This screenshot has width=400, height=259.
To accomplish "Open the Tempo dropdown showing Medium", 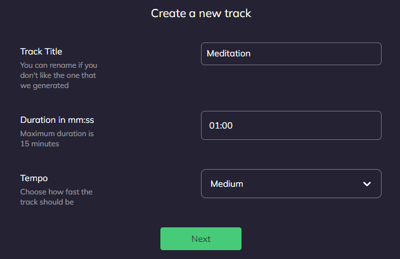I will (x=291, y=184).
